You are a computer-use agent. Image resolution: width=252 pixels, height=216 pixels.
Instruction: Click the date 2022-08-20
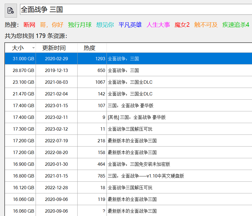click(56, 152)
